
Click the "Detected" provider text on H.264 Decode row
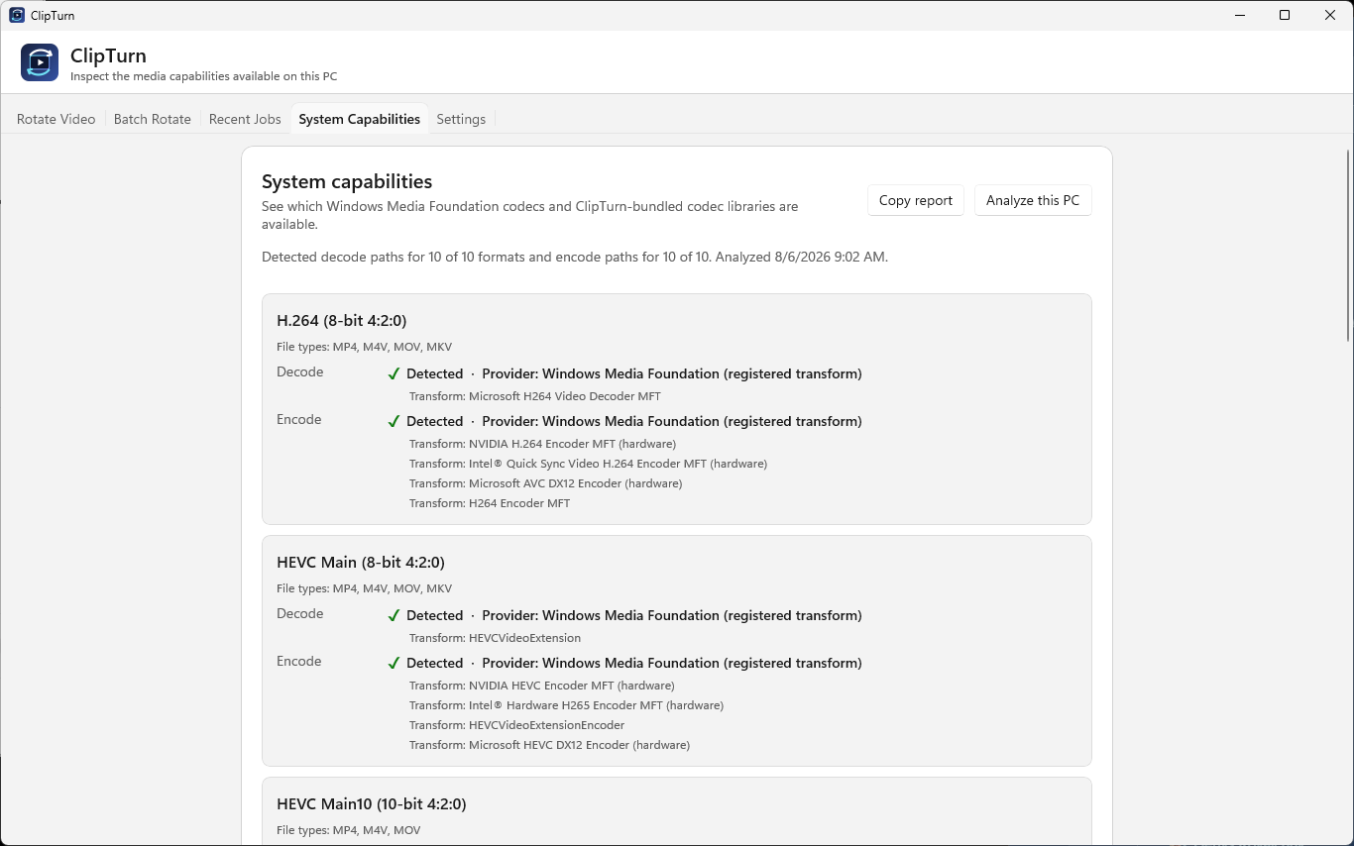634,373
